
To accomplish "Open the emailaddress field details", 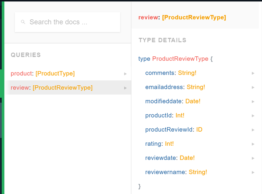I will pyautogui.click(x=164, y=87).
